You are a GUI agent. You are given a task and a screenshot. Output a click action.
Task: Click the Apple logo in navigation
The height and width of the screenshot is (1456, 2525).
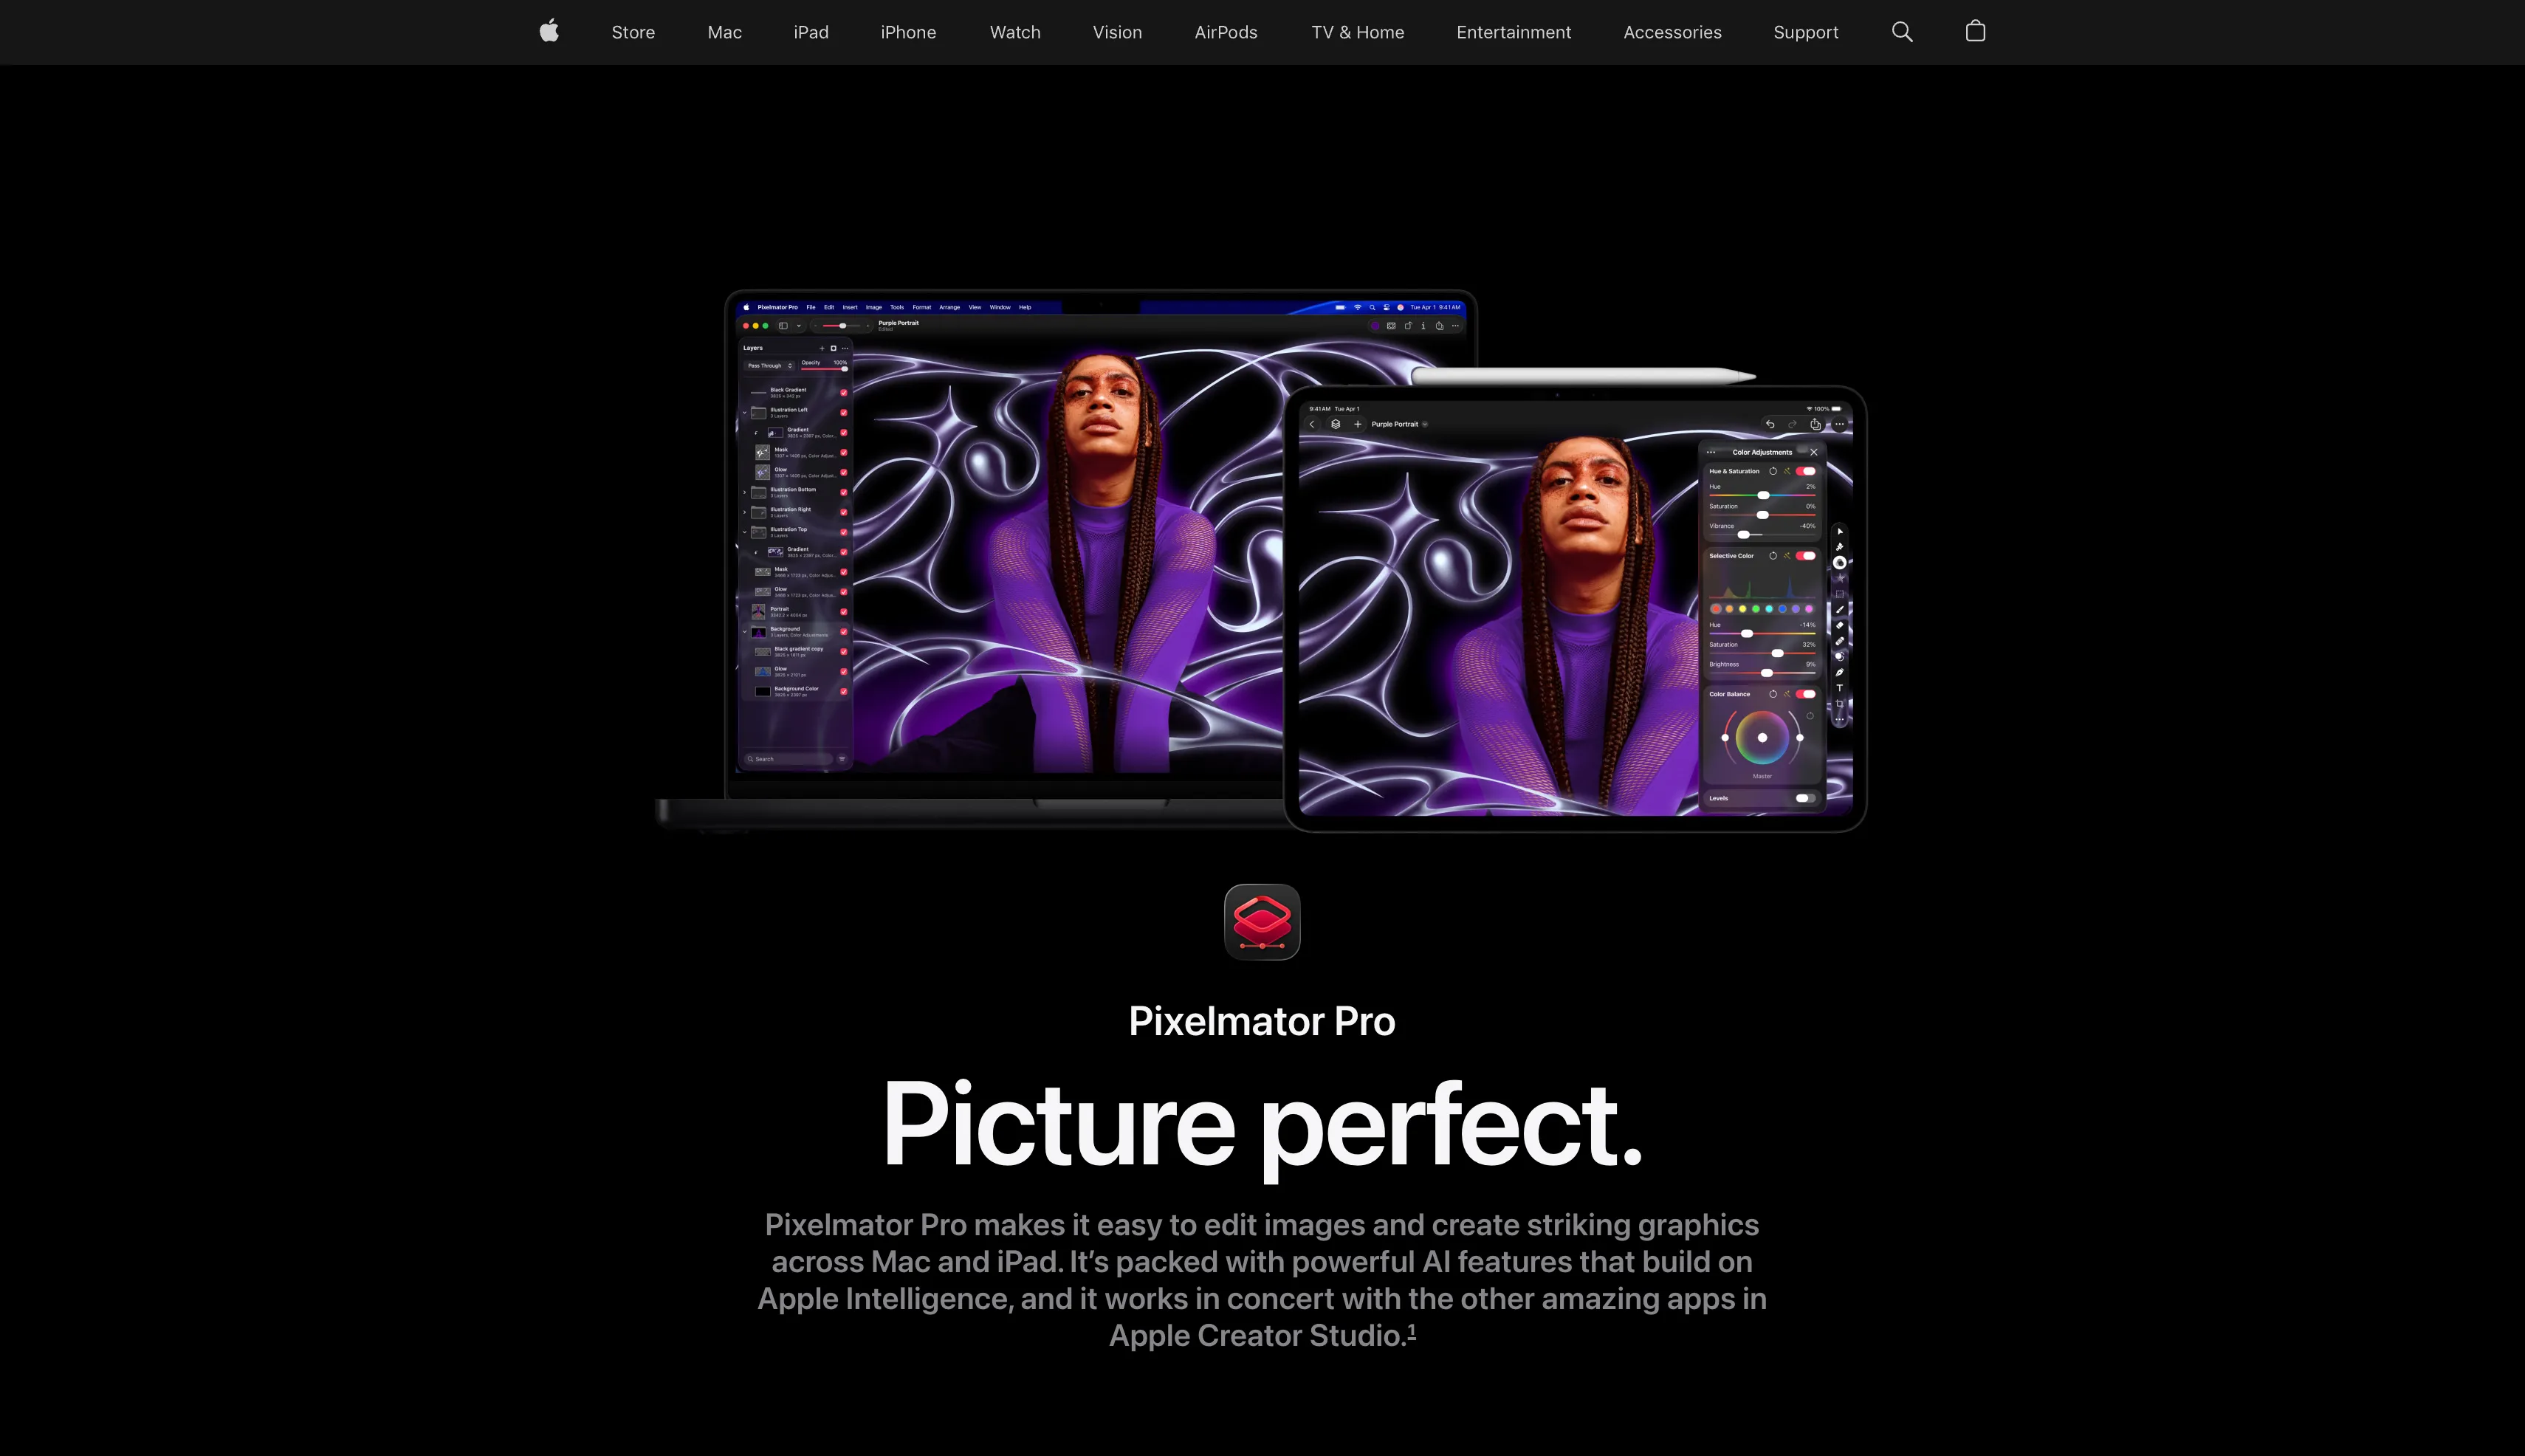[x=548, y=32]
